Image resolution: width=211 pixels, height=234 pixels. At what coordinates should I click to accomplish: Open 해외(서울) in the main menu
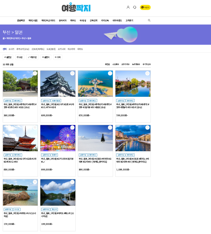(x=33, y=20)
